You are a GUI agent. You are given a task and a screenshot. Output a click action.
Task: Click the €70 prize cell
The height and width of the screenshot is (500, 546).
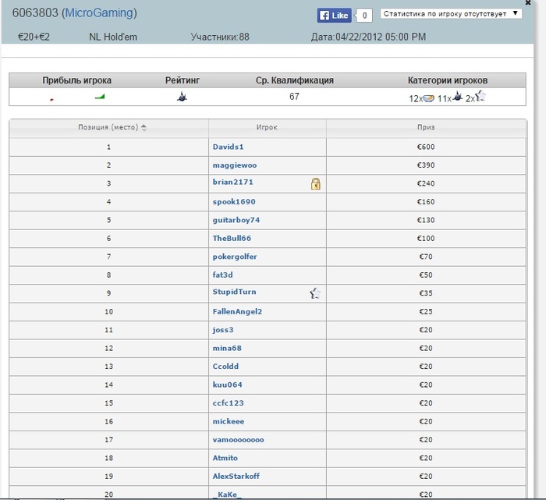tap(426, 257)
